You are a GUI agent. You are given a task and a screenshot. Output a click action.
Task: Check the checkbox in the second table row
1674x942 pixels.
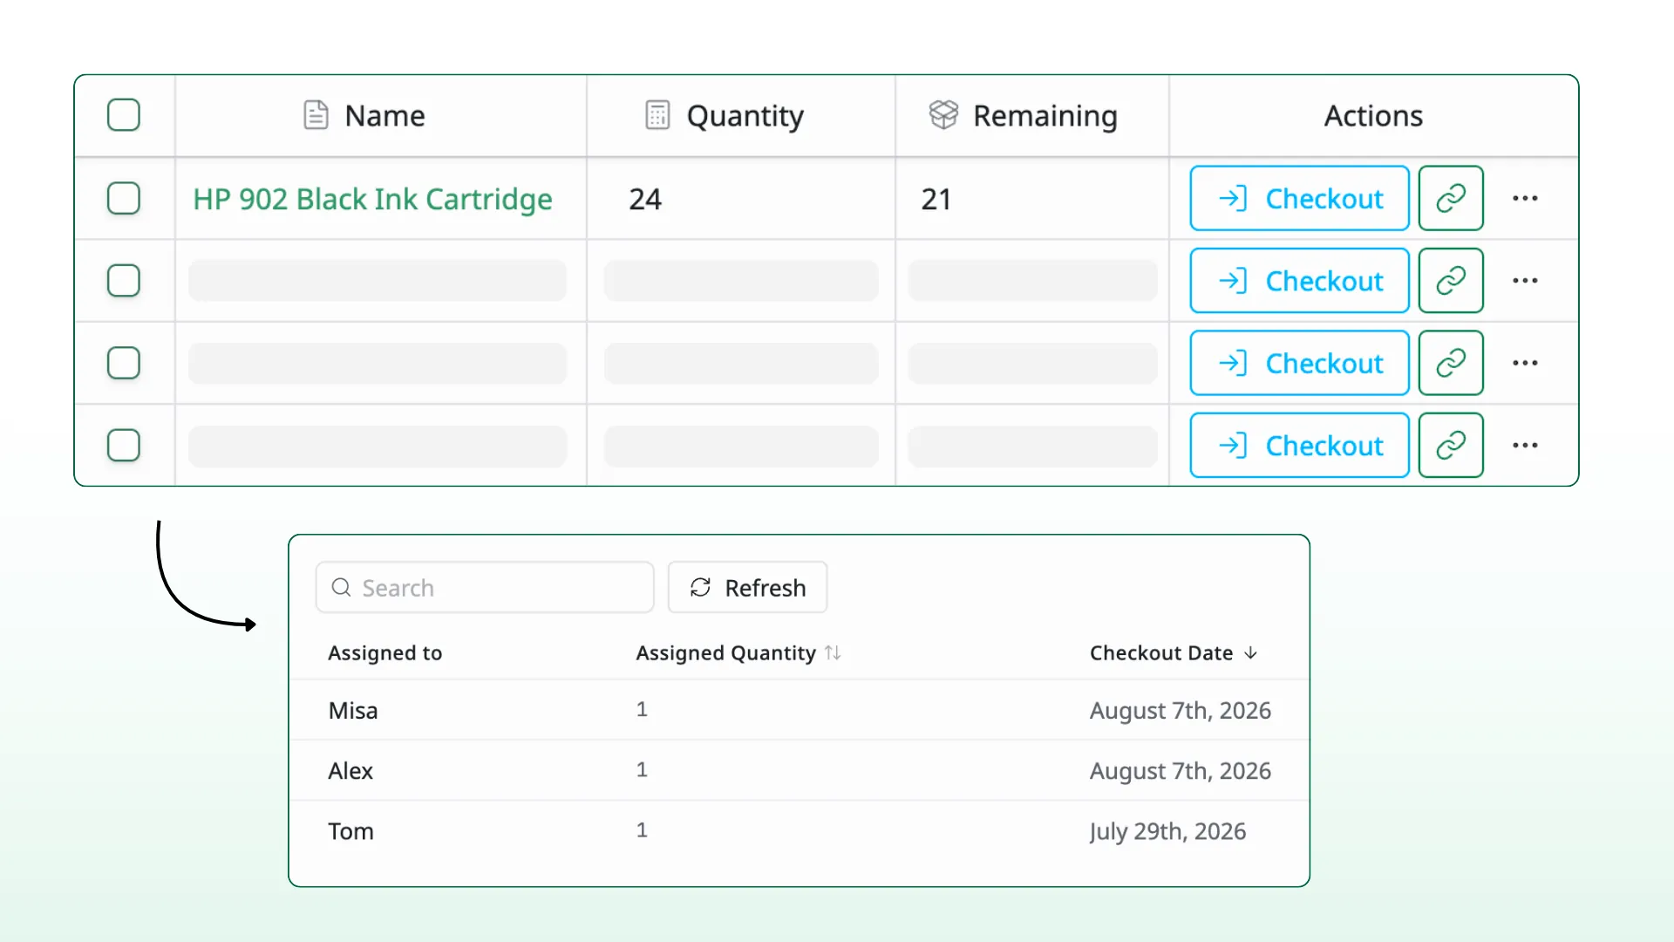[124, 281]
